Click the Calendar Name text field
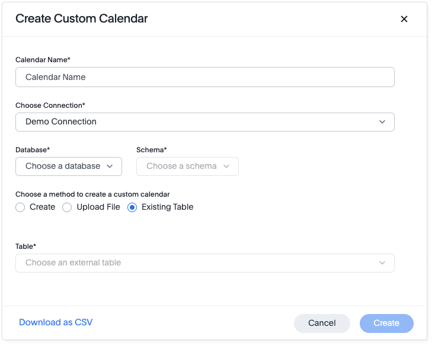 pos(204,77)
